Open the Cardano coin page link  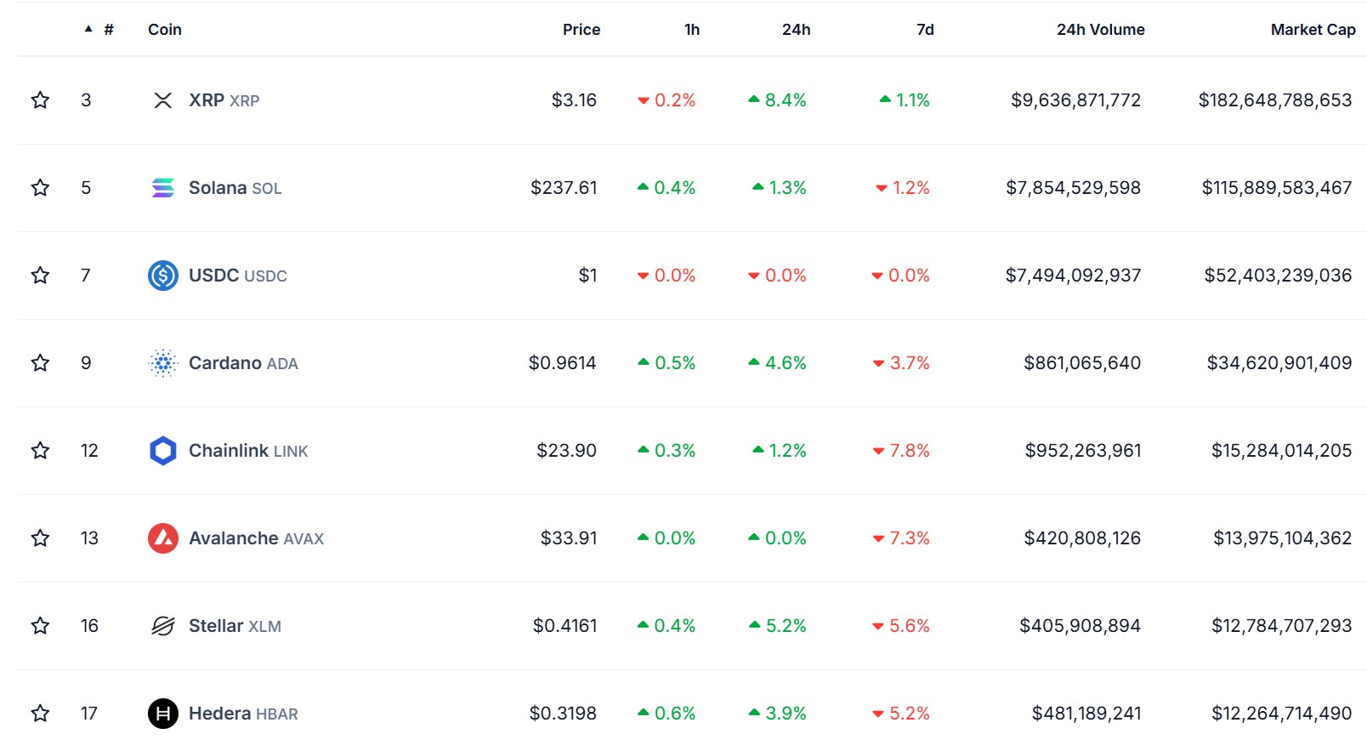pos(224,362)
